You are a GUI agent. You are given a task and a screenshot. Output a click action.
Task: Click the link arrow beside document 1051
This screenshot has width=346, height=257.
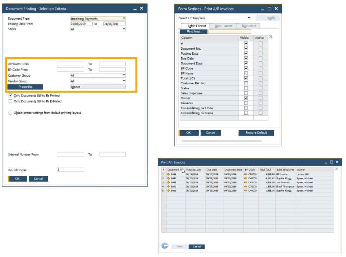coord(168,191)
